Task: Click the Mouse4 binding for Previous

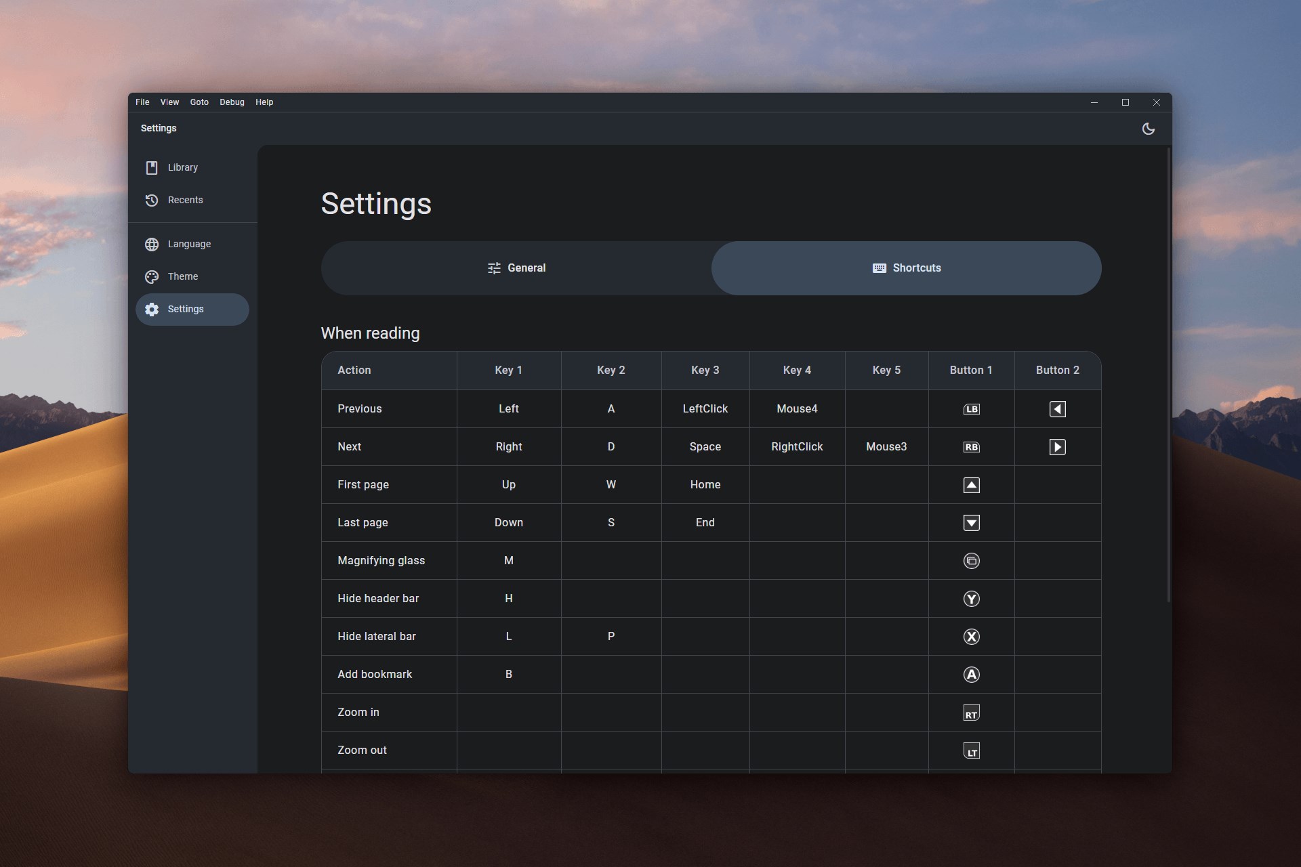Action: (x=797, y=408)
